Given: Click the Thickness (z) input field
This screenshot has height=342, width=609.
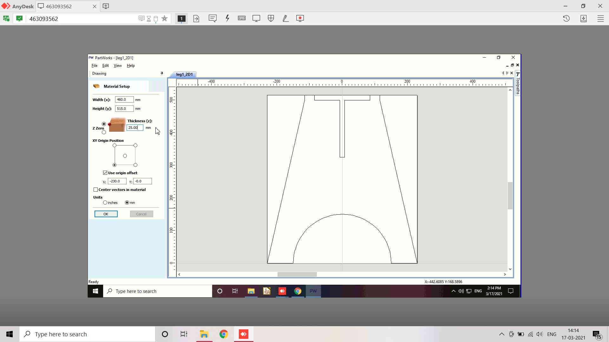Looking at the screenshot, I should (x=135, y=128).
